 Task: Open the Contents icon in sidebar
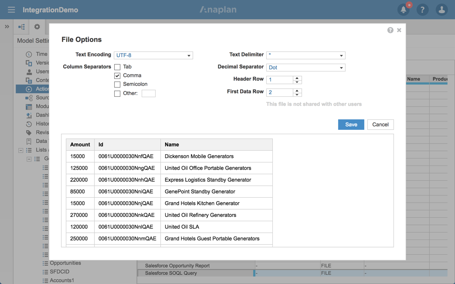(29, 80)
